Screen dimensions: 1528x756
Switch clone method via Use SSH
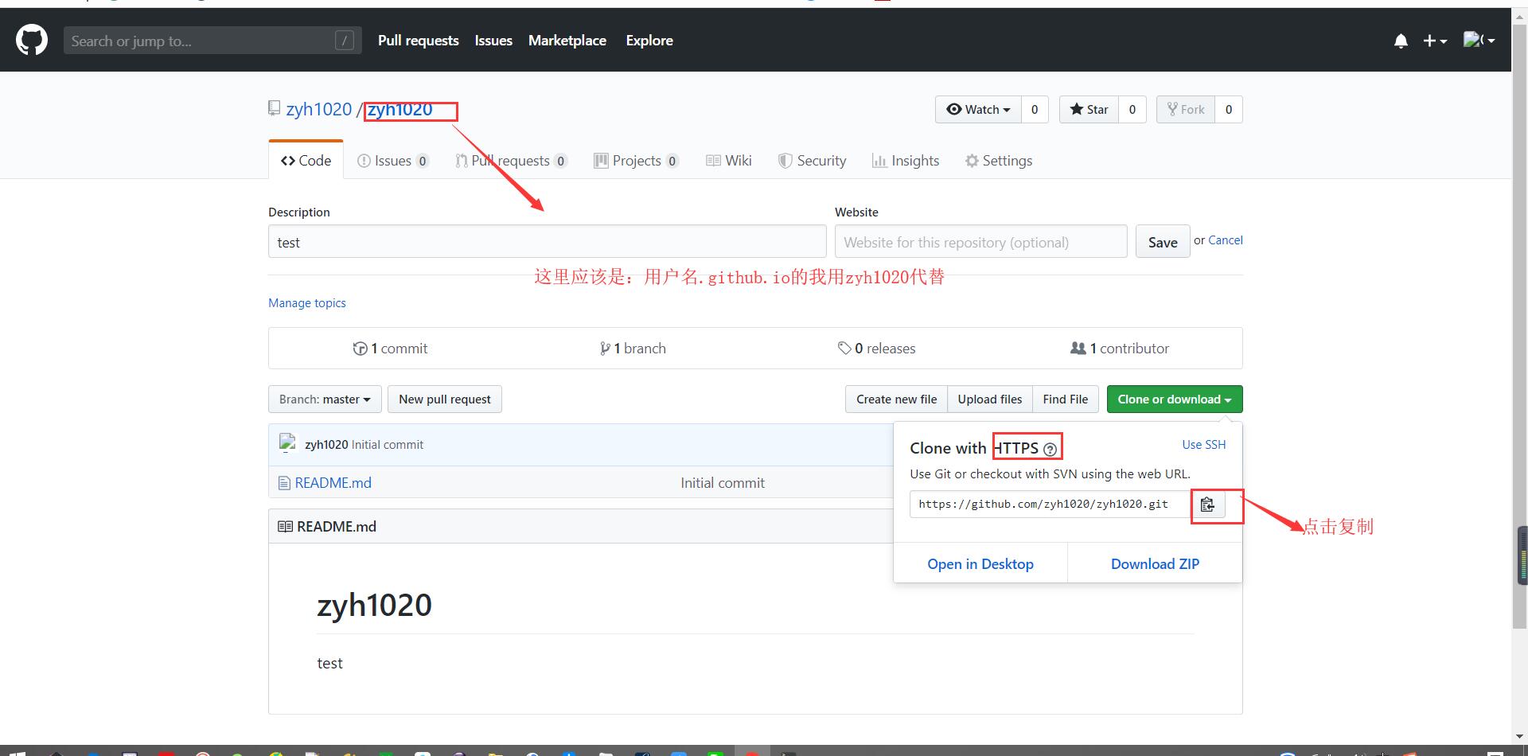[1204, 445]
